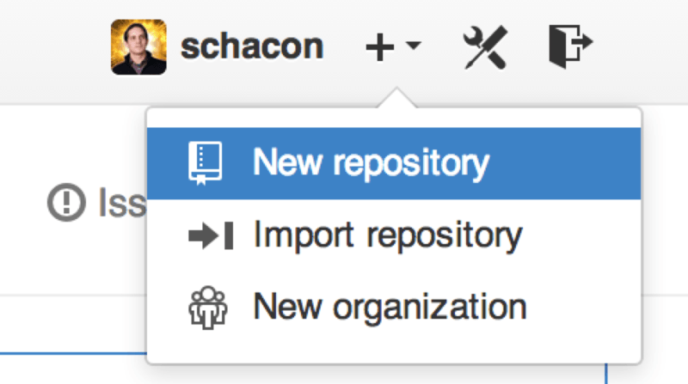Click the schacon profile avatar picture
The height and width of the screenshot is (384, 688).
[x=138, y=46]
